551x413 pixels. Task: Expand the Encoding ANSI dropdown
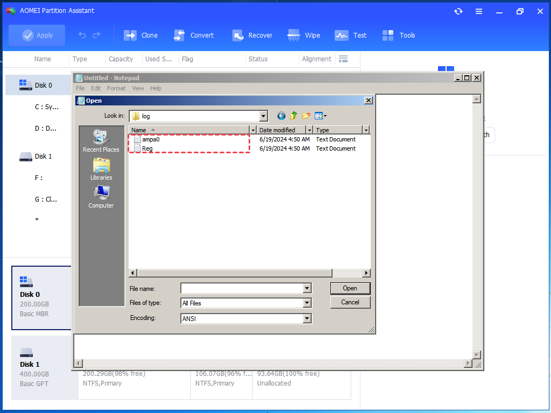tap(307, 318)
